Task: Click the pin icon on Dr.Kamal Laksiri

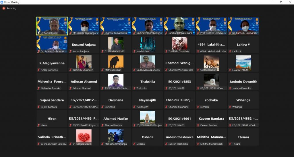Action: click(38, 33)
